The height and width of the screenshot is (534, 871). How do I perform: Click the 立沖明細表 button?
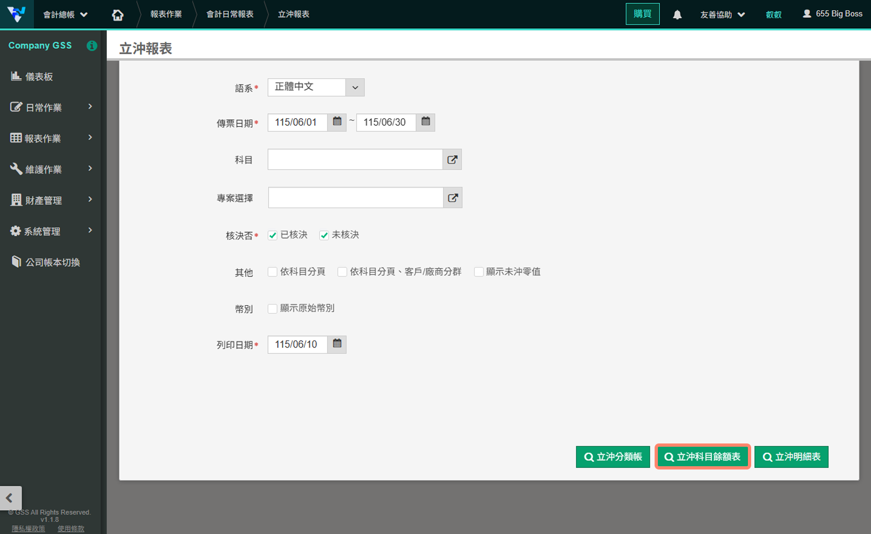coord(791,457)
